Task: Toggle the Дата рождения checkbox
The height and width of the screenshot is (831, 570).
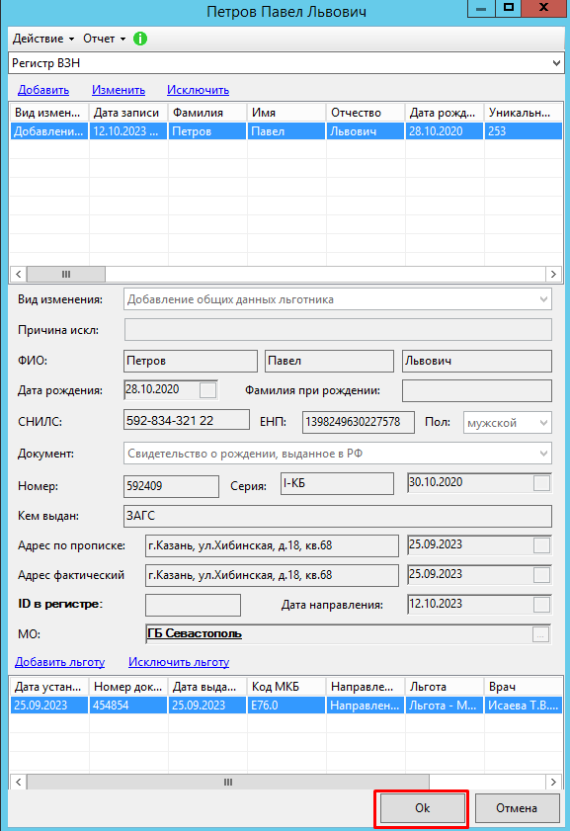Action: [x=207, y=390]
